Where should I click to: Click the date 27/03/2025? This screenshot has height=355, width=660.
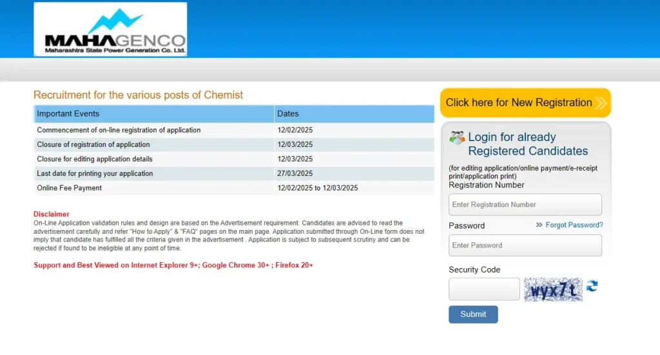[x=295, y=173]
